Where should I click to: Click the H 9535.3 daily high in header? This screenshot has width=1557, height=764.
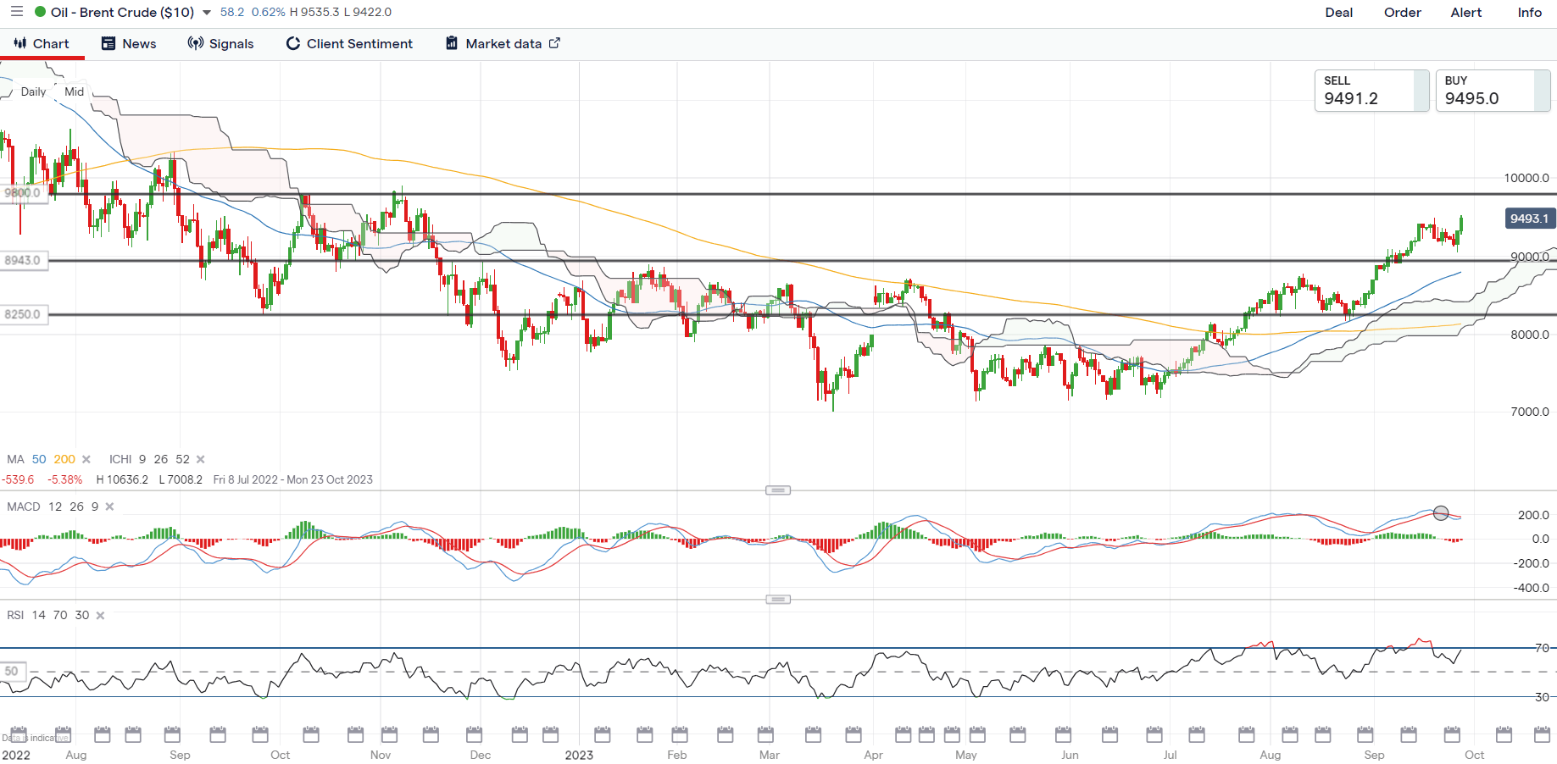point(314,12)
